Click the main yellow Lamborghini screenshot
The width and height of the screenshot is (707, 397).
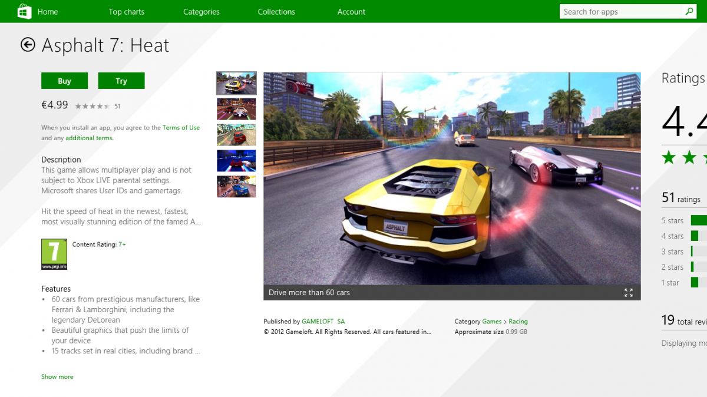pyautogui.click(x=452, y=178)
